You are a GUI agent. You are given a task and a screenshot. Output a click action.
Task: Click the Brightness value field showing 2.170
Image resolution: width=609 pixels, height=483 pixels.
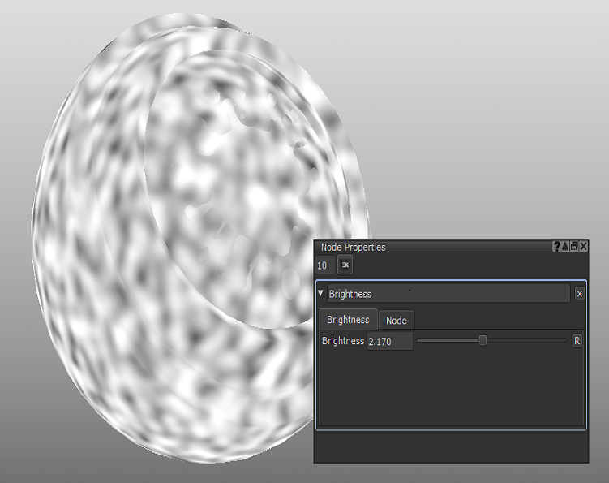click(x=389, y=342)
